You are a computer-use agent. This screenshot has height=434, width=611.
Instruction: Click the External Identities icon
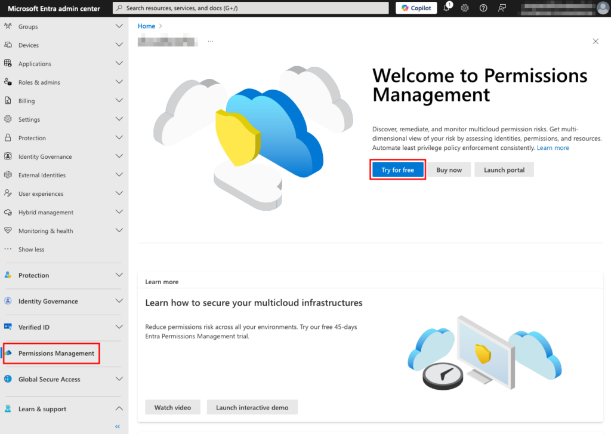pos(8,175)
